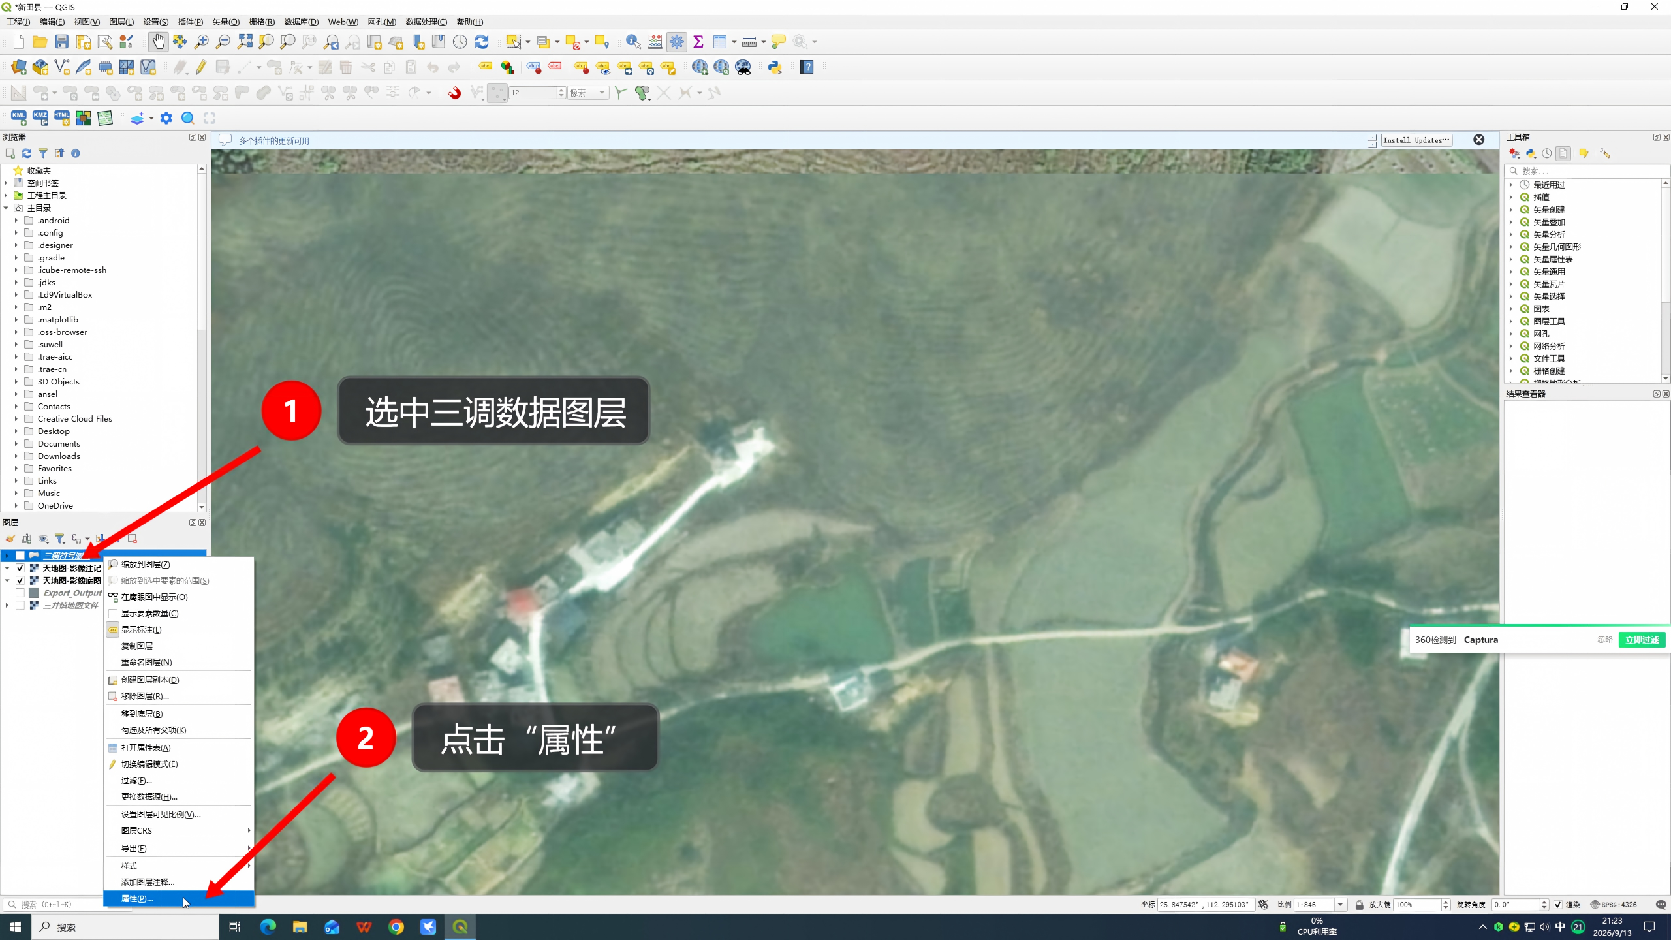Open the Python console icon

[775, 67]
